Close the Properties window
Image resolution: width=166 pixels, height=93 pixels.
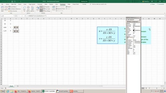(x=140, y=18)
